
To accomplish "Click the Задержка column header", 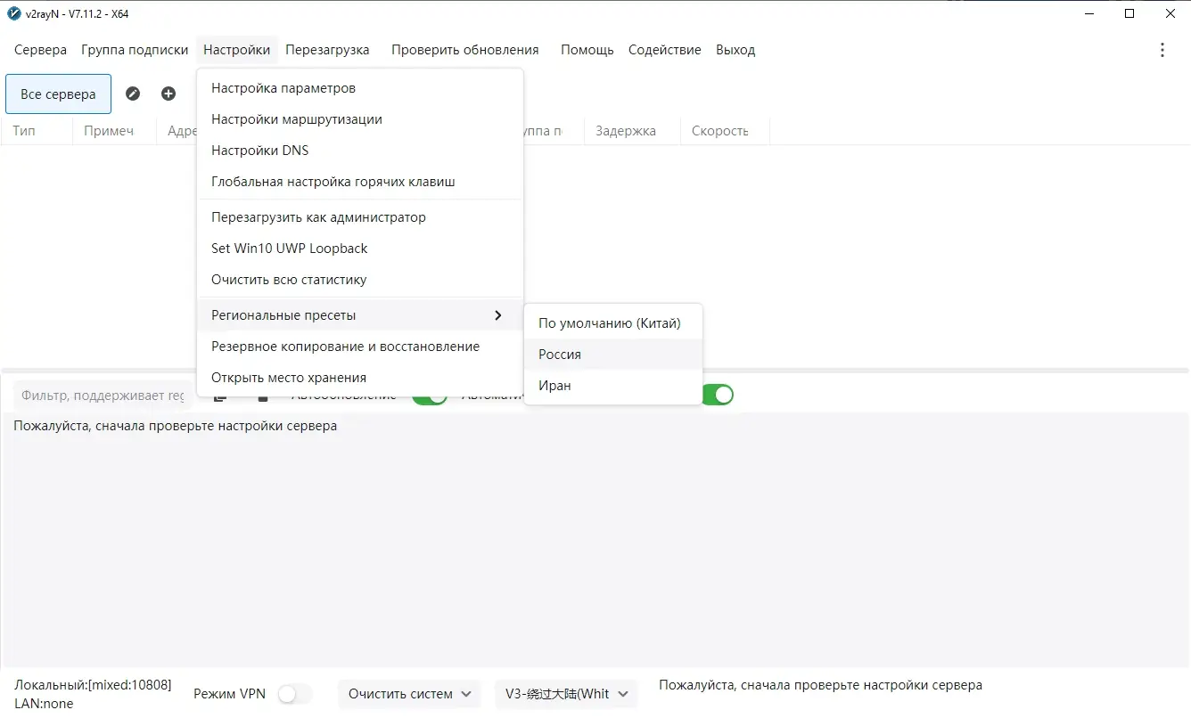I will tap(627, 131).
